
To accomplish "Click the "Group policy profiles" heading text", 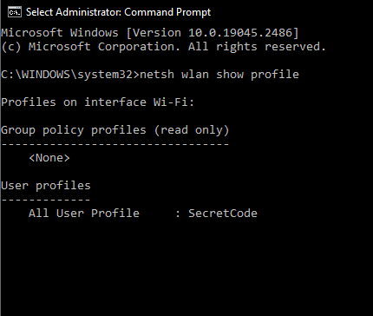I will (74, 130).
